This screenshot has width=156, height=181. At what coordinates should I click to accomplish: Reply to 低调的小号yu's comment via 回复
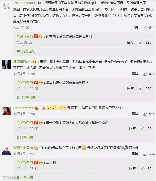tap(135, 154)
